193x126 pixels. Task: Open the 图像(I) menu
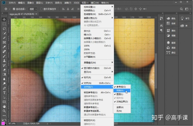coord(31,3)
